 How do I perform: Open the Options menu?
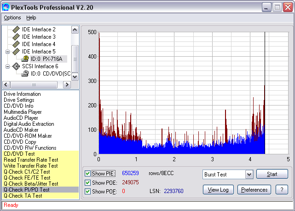click(x=12, y=18)
